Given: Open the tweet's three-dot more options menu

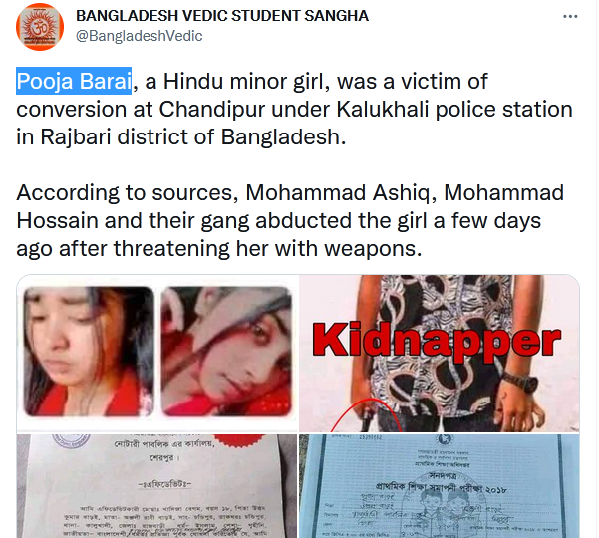Looking at the screenshot, I should [x=570, y=16].
